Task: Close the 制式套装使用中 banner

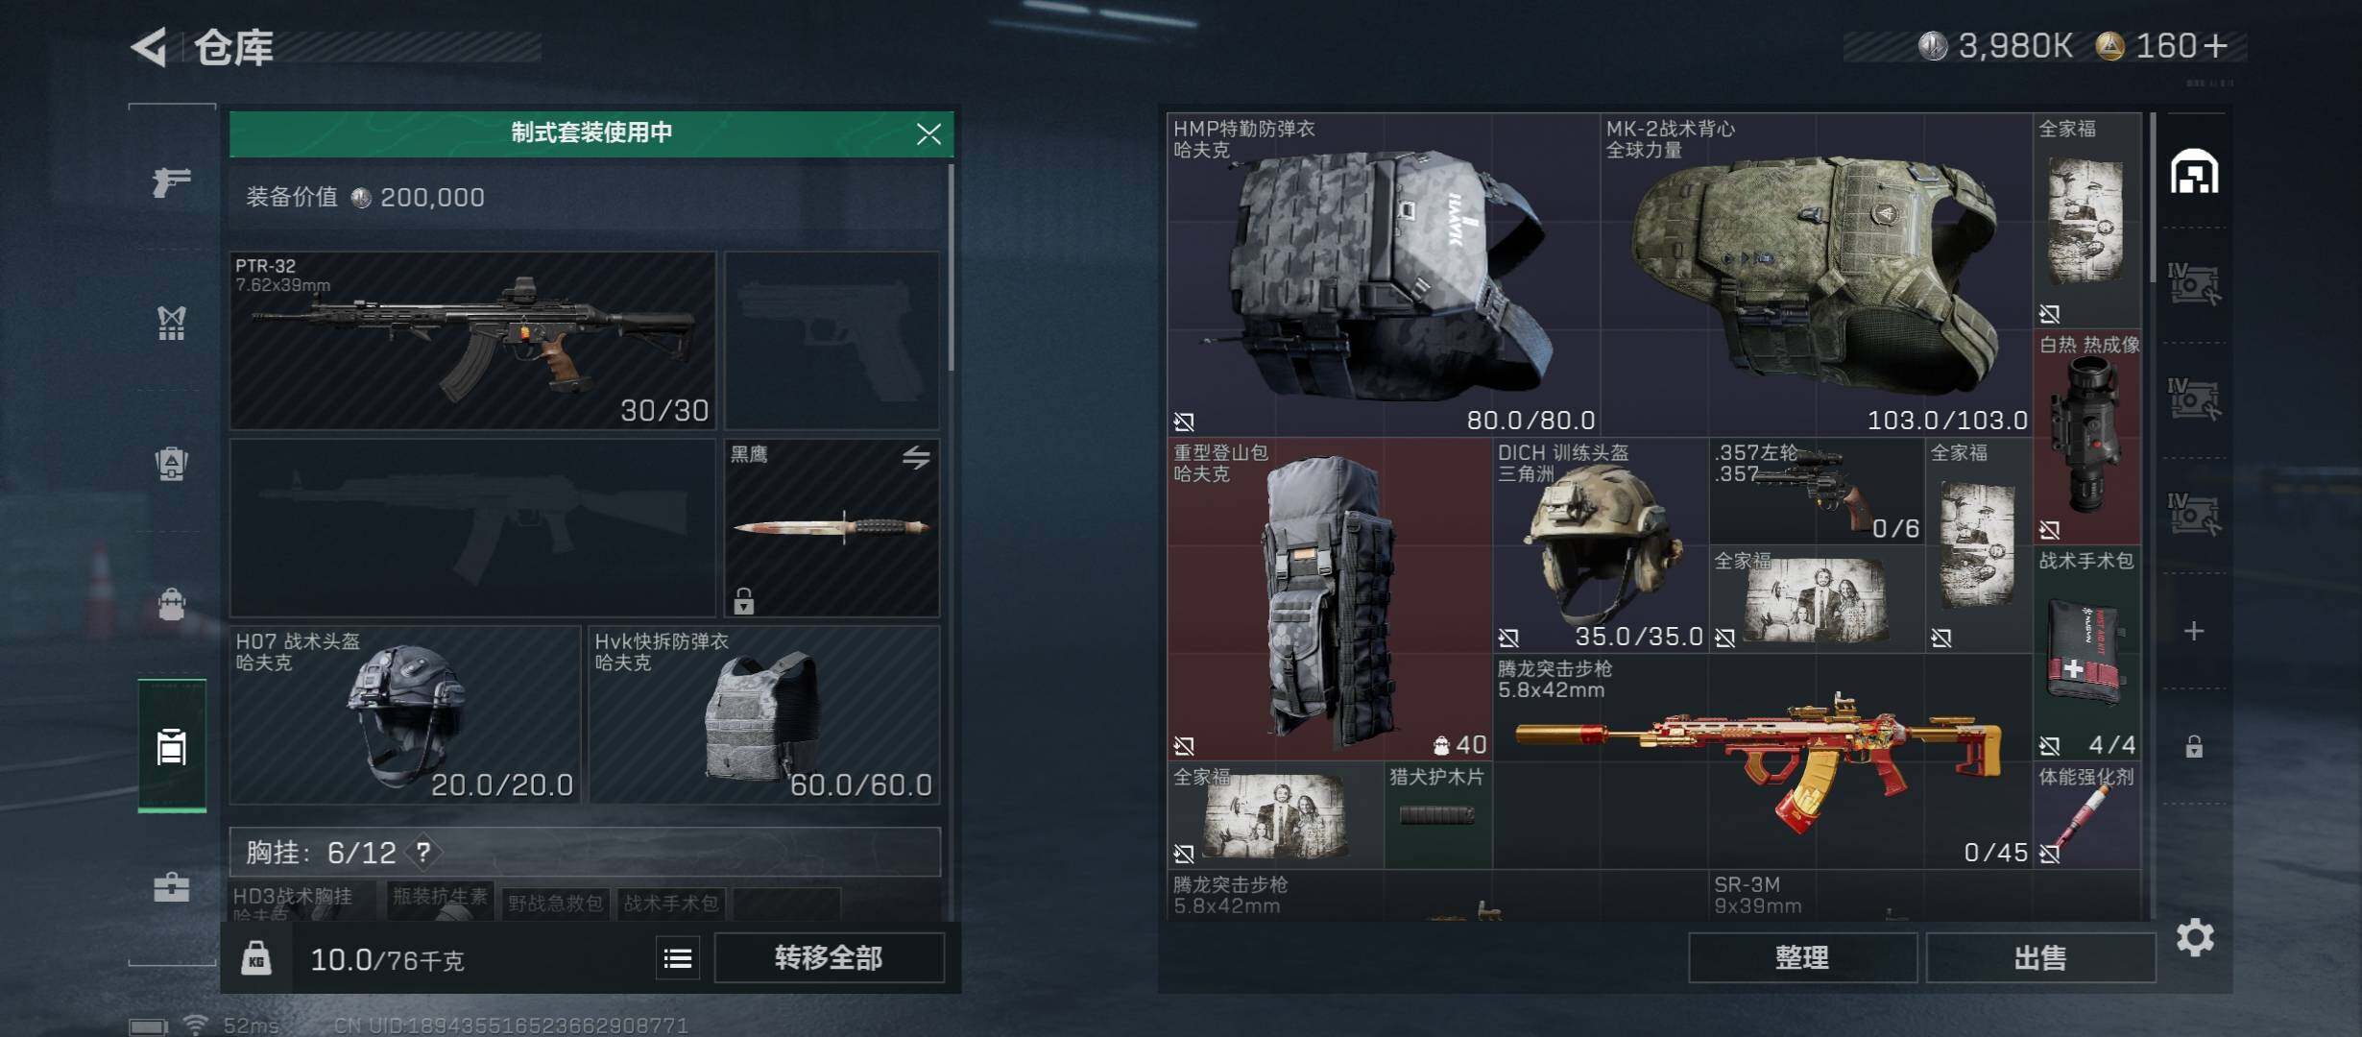Action: click(928, 133)
